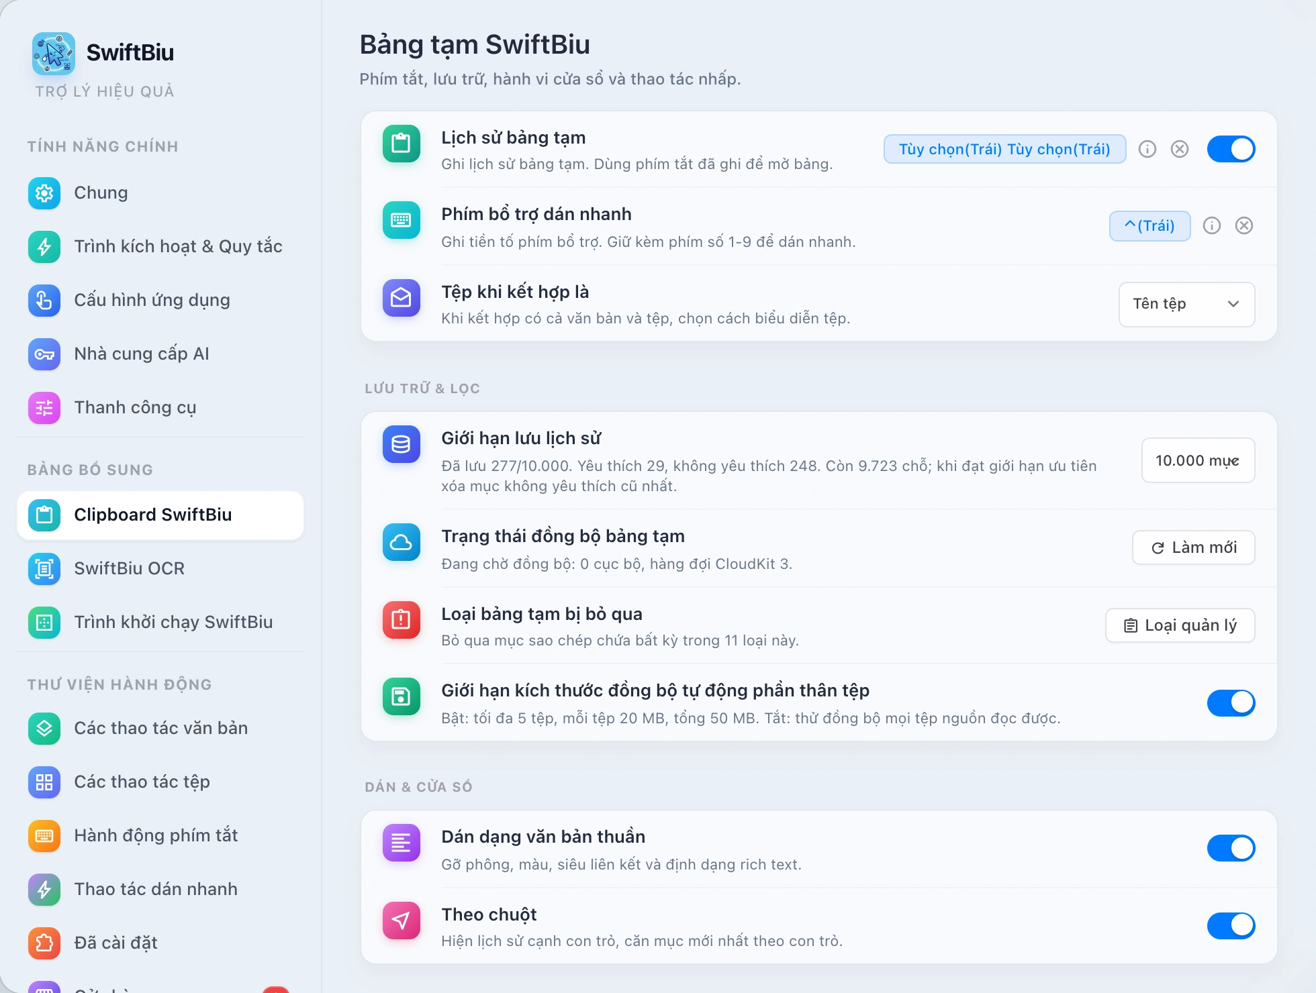Click the clipboard icon beside Lịch sử bảng tạm
Image resolution: width=1316 pixels, height=993 pixels.
click(402, 144)
